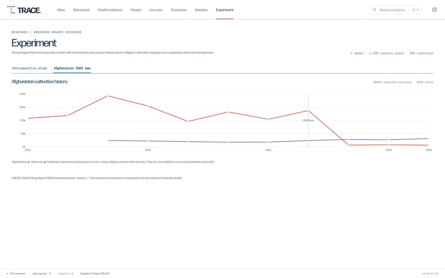Click the API connected status dot
The height and width of the screenshot is (278, 445).
pos(7,274)
